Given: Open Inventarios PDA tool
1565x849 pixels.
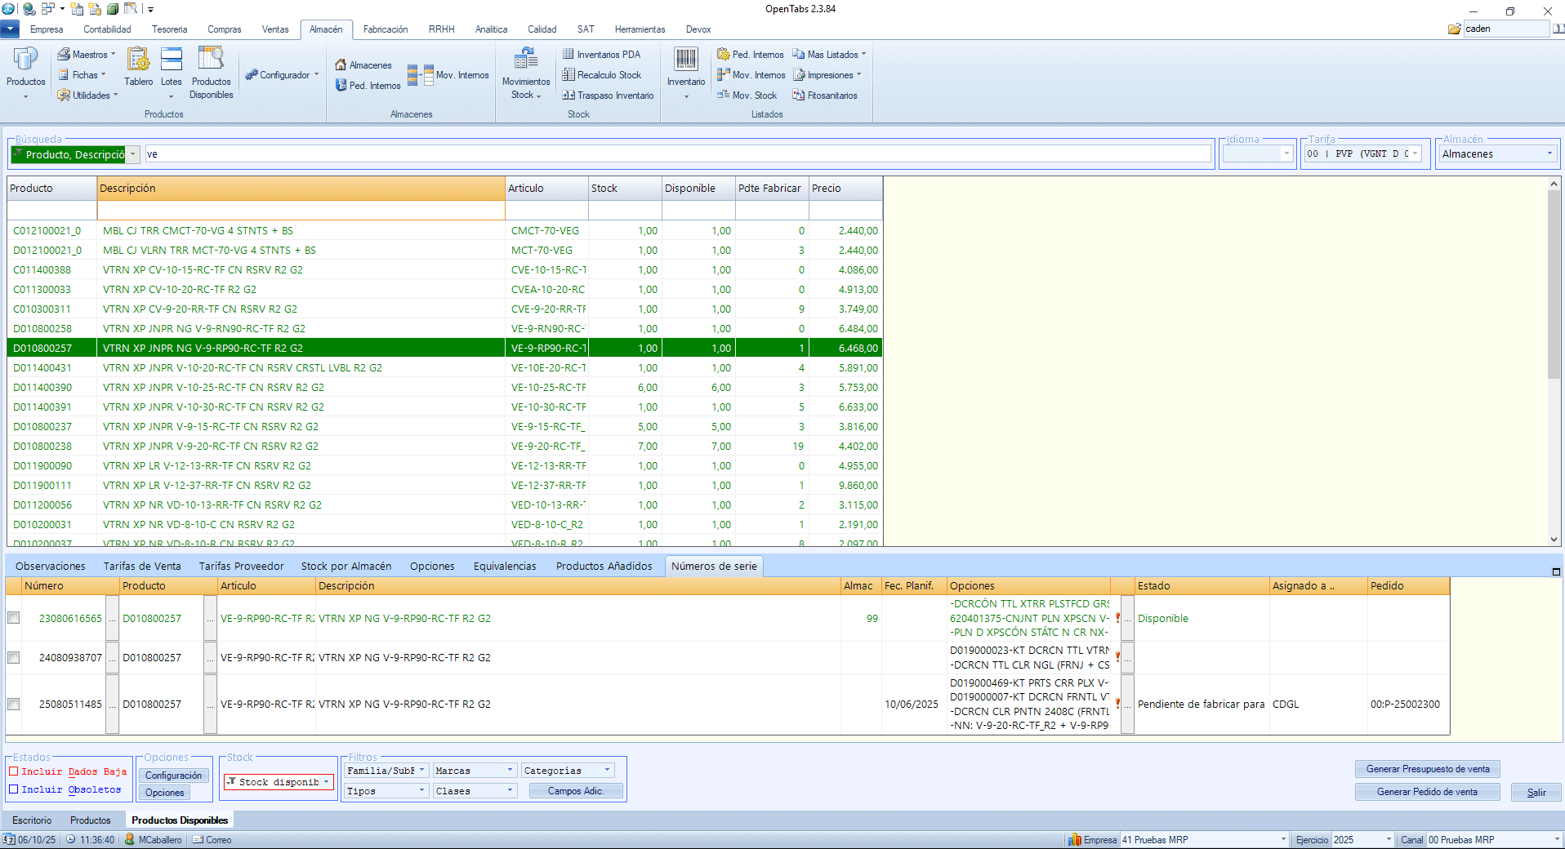Looking at the screenshot, I should 601,55.
